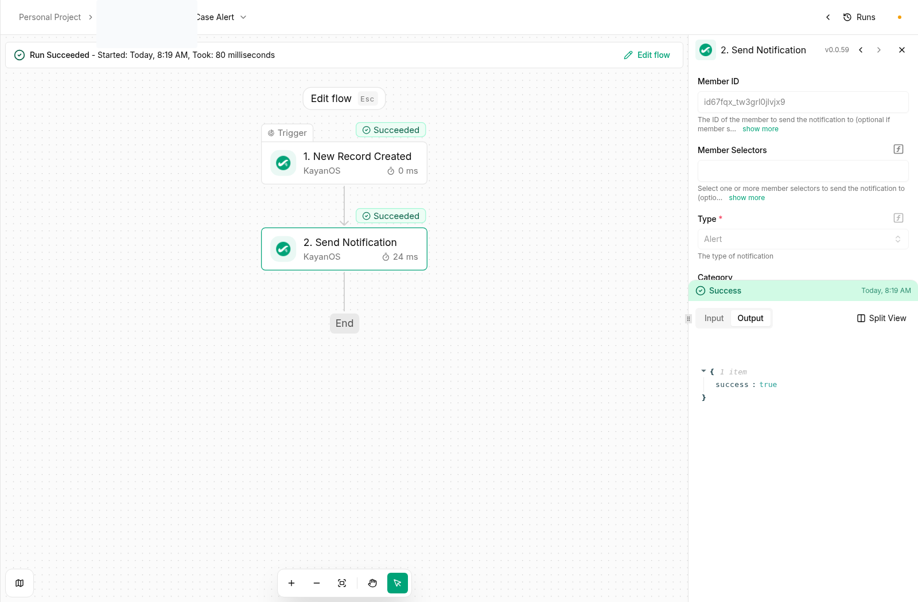Click the 'Today, 8:19 AM' timestamp
The height and width of the screenshot is (602, 918).
[x=886, y=291]
